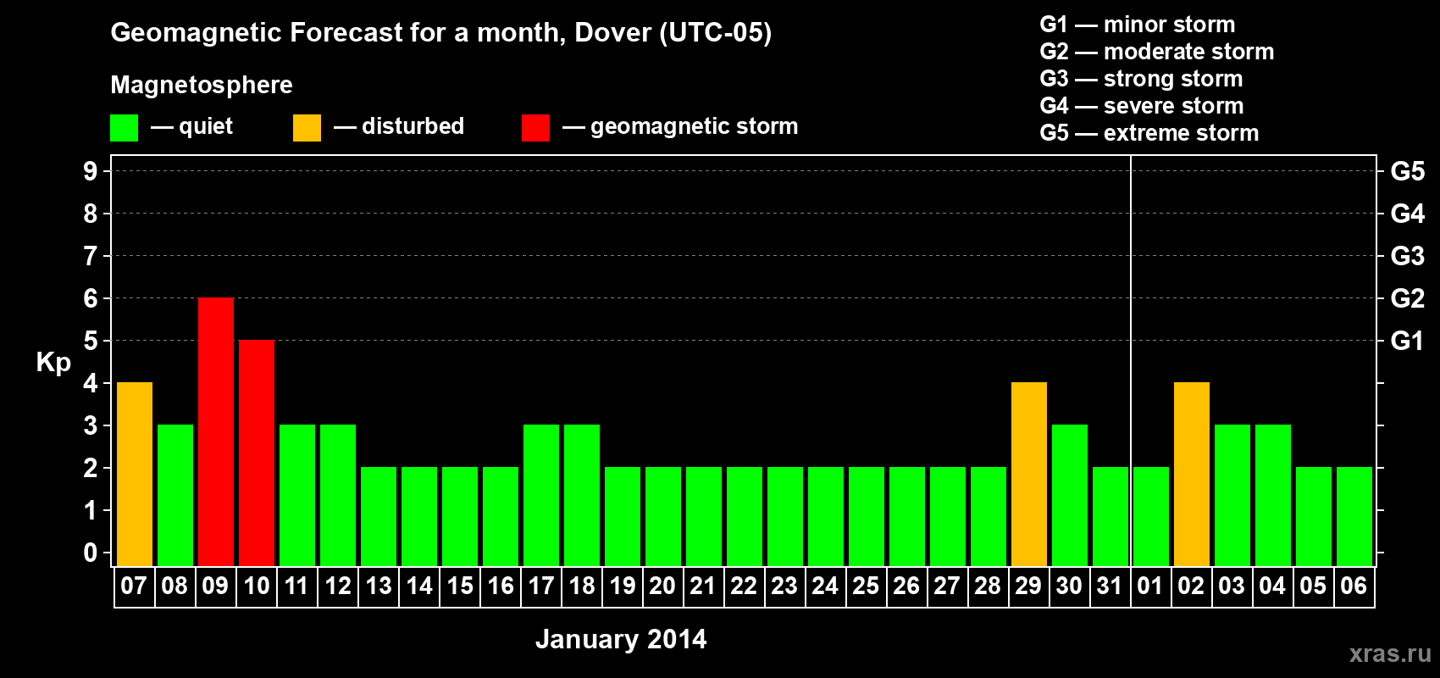1440x678 pixels.
Task: Click the date label 31
Action: click(x=1110, y=586)
